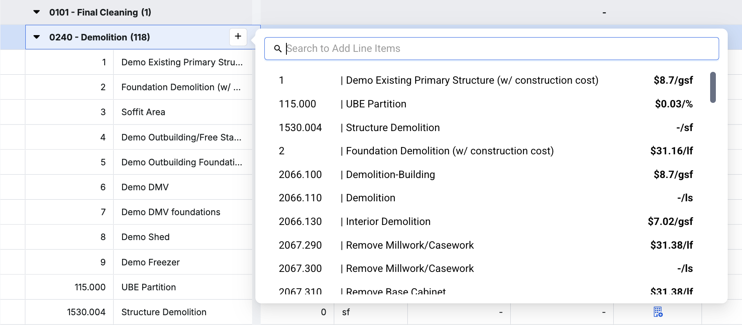Pick 2067.300 Remove Millwork/Casework suggestion
Viewport: 742px width, 325px height.
click(486, 269)
